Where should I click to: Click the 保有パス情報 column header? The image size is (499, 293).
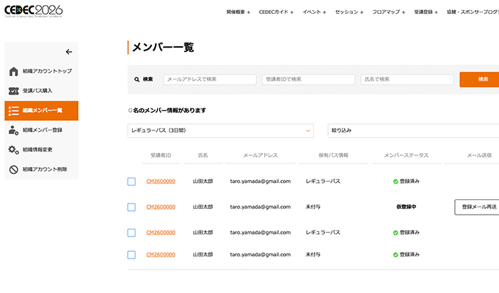pos(333,155)
